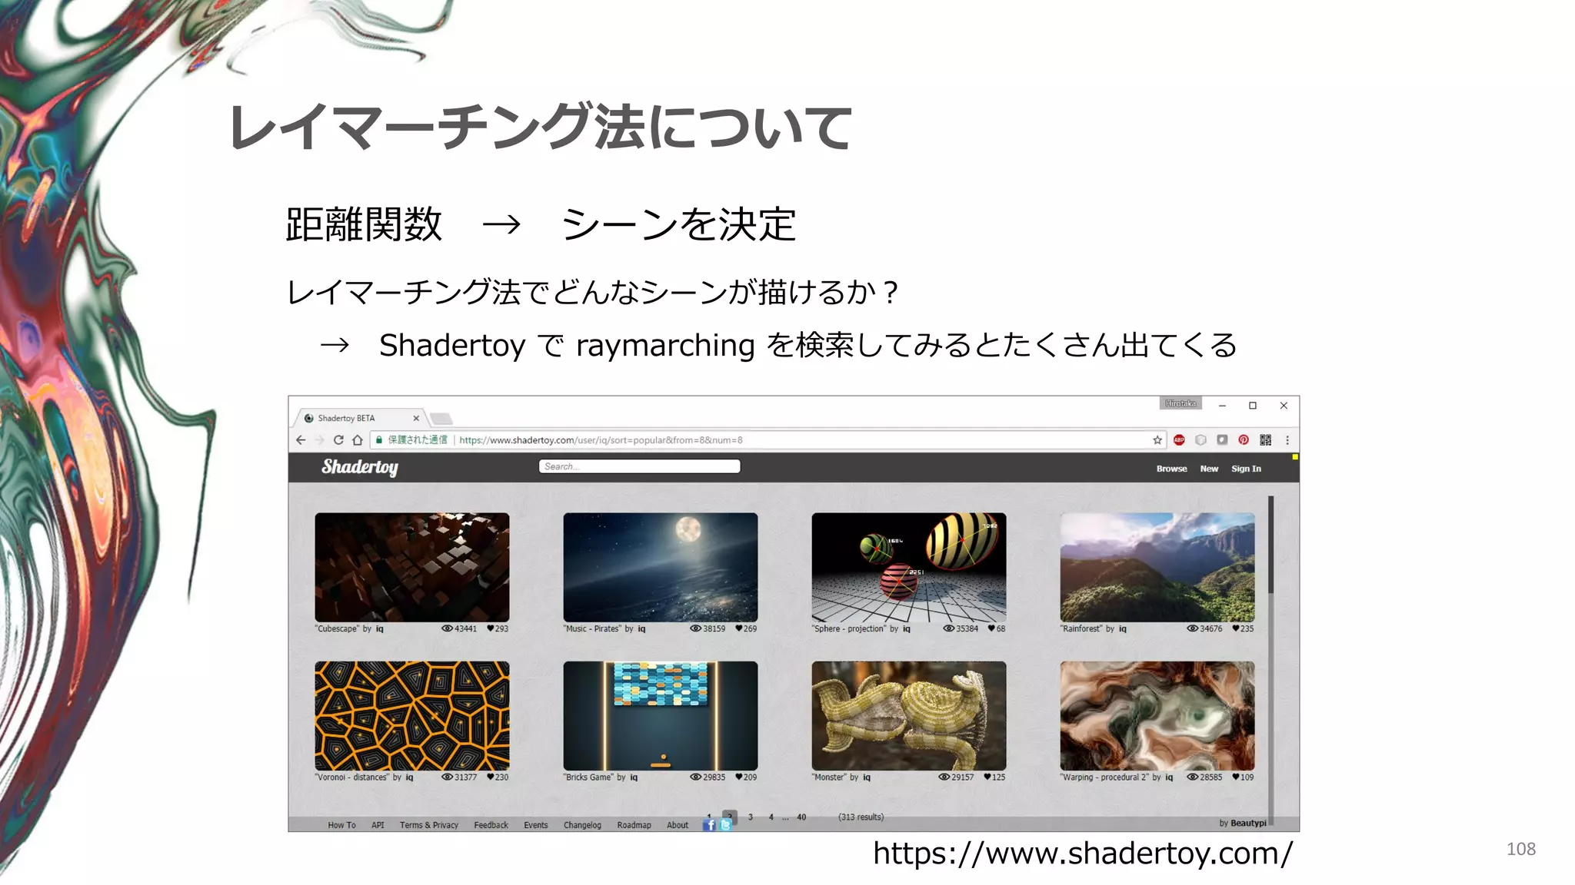The height and width of the screenshot is (885, 1575).
Task: Go to results page 3
Action: coord(751,817)
